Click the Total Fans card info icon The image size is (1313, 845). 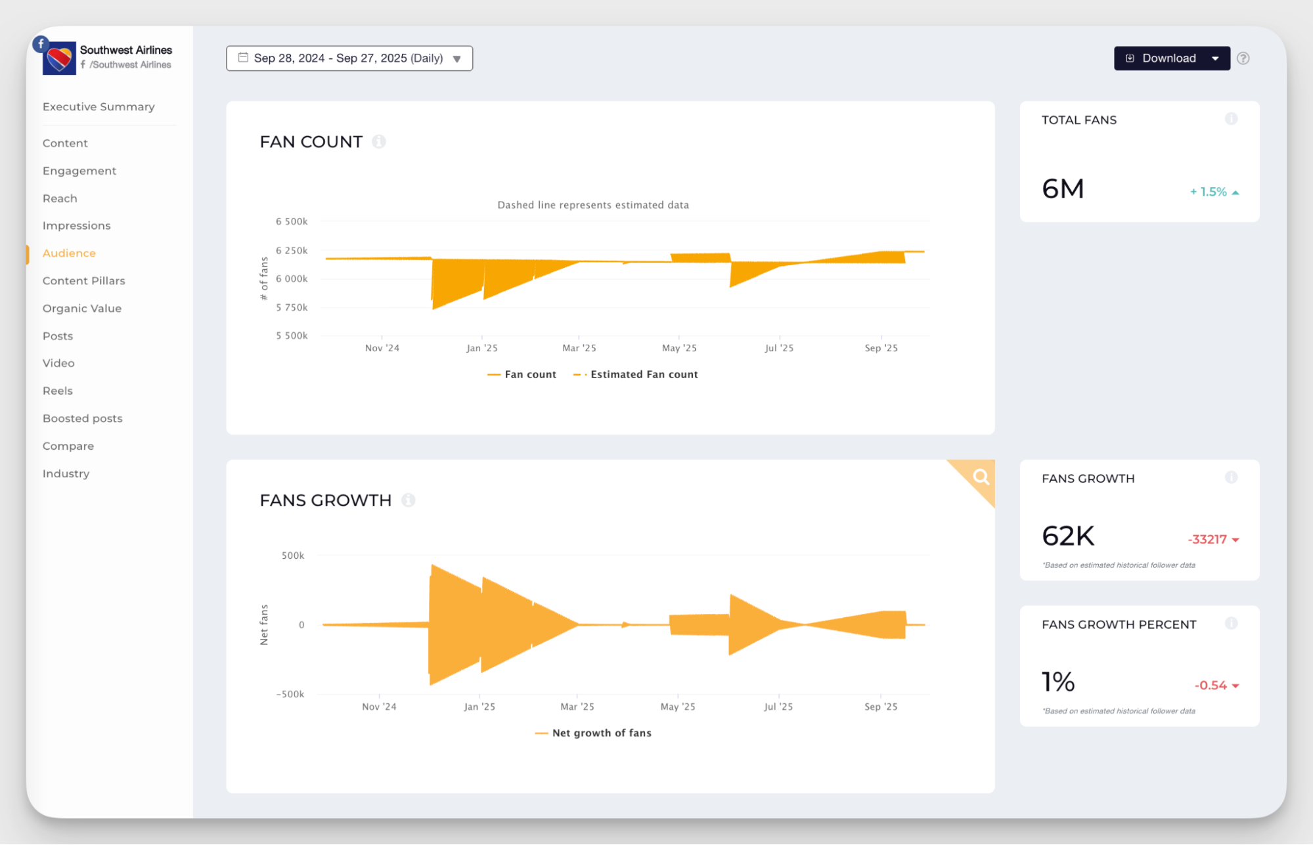1231,119
